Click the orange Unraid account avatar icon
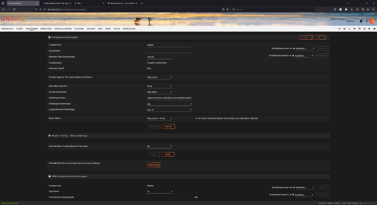 tap(372, 21)
